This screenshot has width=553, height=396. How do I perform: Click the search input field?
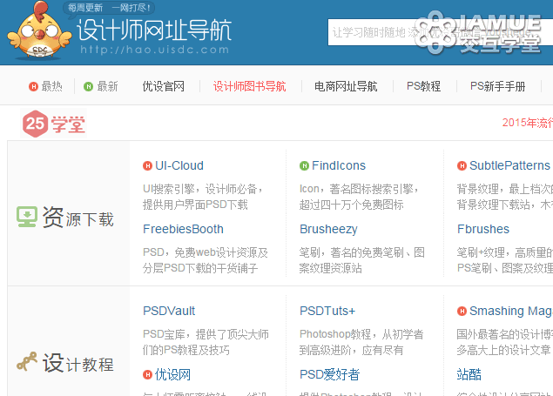(x=440, y=32)
